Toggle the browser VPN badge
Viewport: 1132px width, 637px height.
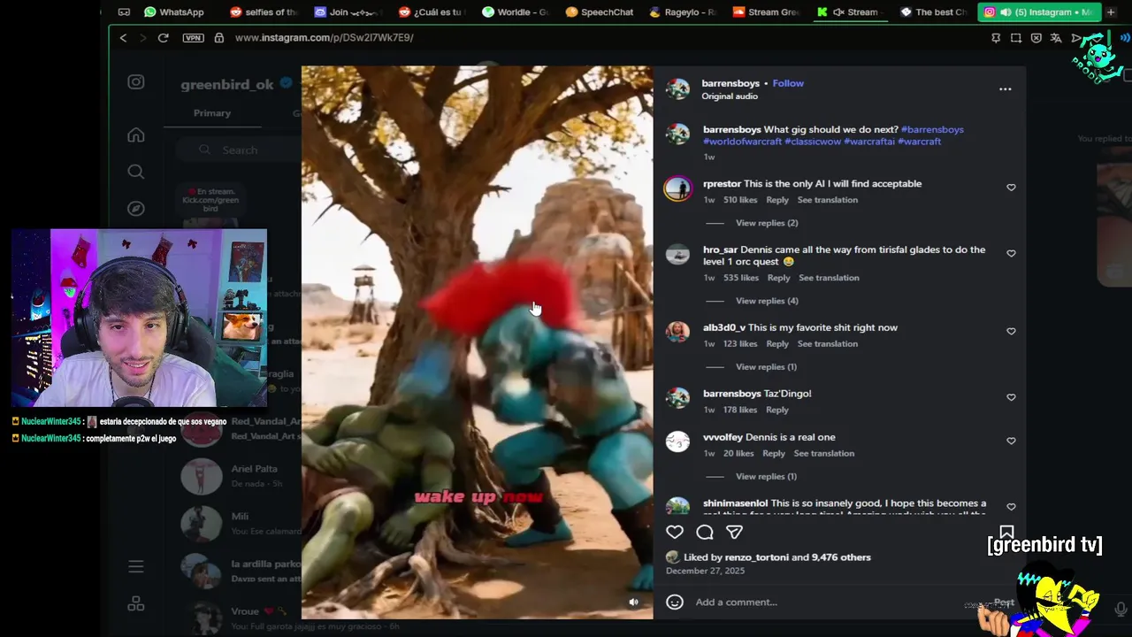[193, 38]
